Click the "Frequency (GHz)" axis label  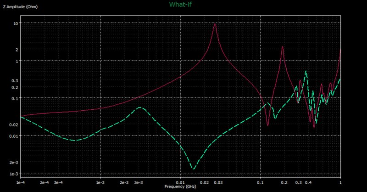(x=180, y=187)
